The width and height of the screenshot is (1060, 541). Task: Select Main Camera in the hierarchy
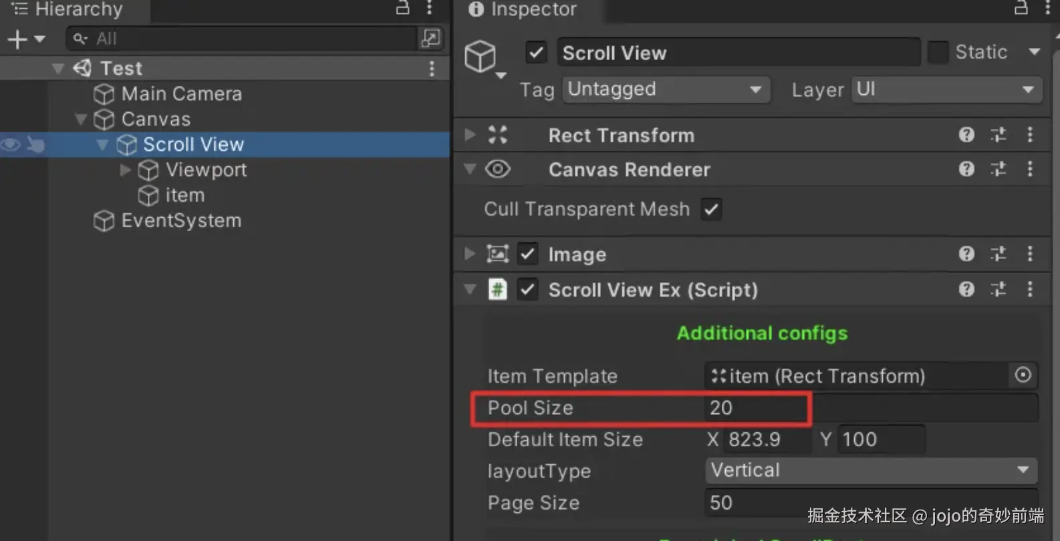(181, 94)
